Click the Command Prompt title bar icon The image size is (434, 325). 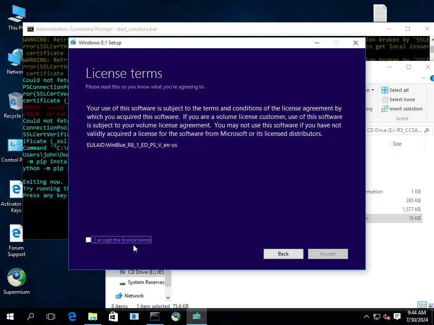pos(31,29)
